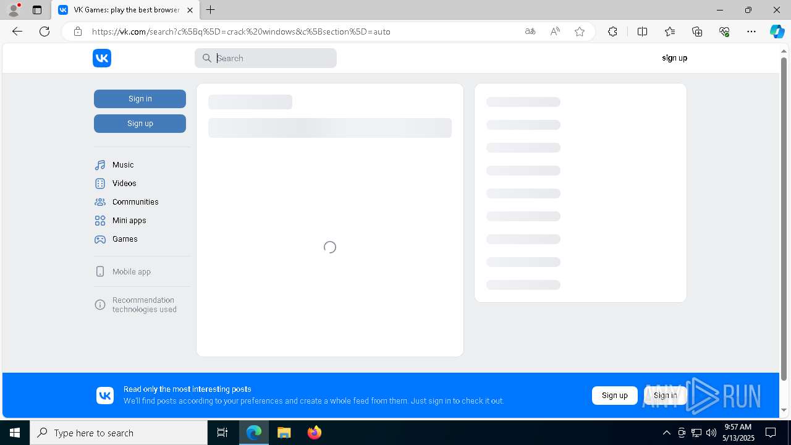791x445 pixels.
Task: Click the VK logo in the header
Action: coord(102,58)
